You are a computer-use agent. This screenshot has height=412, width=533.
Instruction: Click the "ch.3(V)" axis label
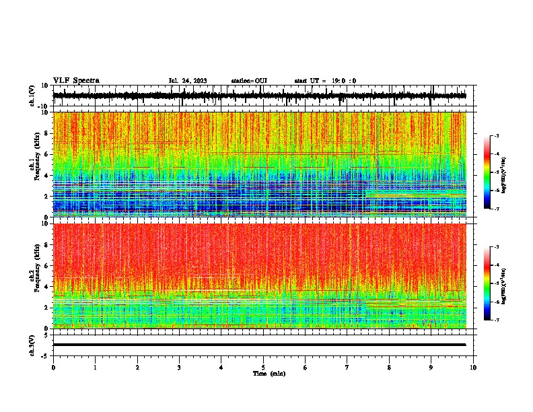32,345
